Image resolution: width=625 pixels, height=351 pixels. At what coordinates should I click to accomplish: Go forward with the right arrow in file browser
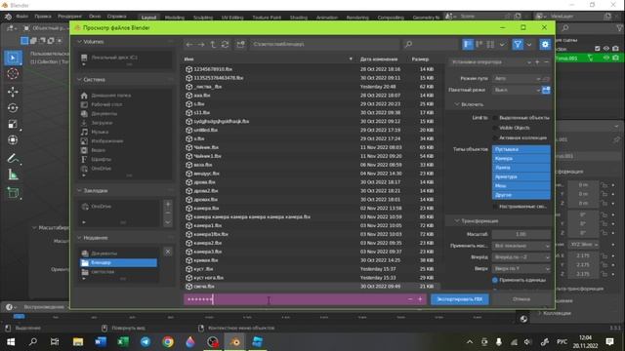(201, 45)
